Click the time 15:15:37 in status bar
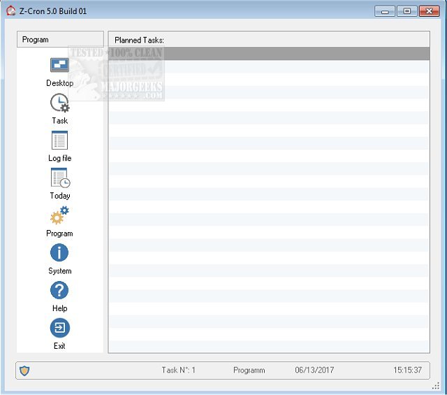The image size is (447, 395). click(407, 370)
